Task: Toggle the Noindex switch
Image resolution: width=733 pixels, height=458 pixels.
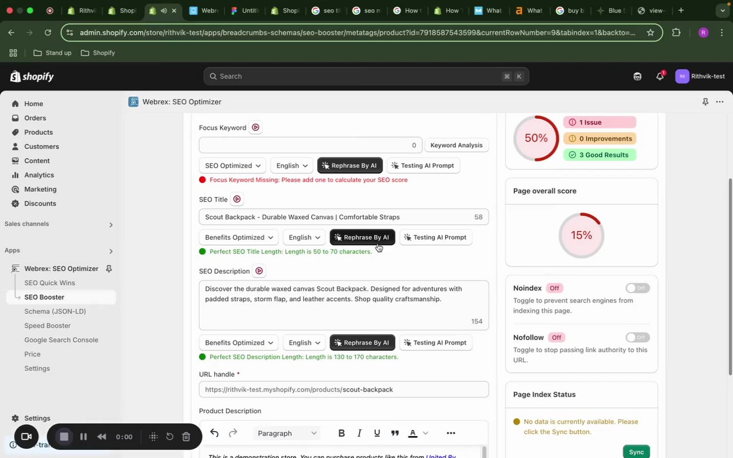Action: click(x=637, y=288)
